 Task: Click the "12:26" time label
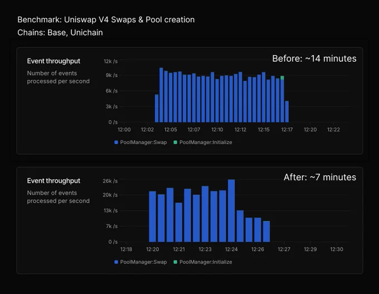(257, 249)
